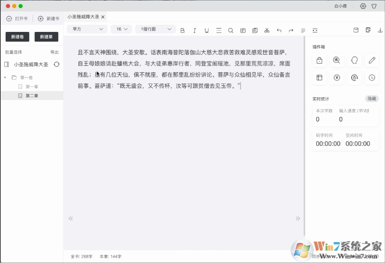Click the 新建书 button
This screenshot has width=385, height=263.
click(48, 19)
